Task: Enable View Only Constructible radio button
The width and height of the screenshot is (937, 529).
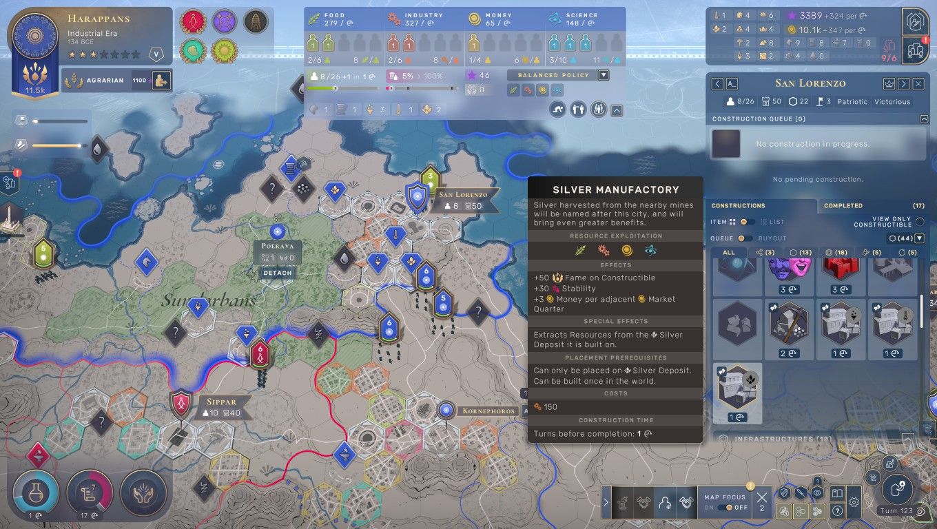Action: (920, 222)
